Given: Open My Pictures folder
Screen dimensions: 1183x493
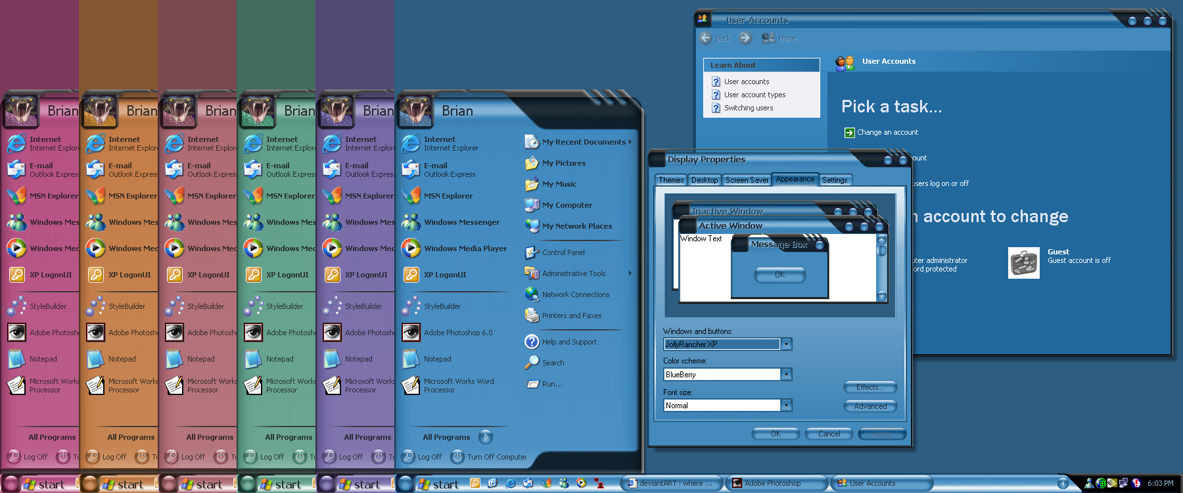Looking at the screenshot, I should point(555,163).
